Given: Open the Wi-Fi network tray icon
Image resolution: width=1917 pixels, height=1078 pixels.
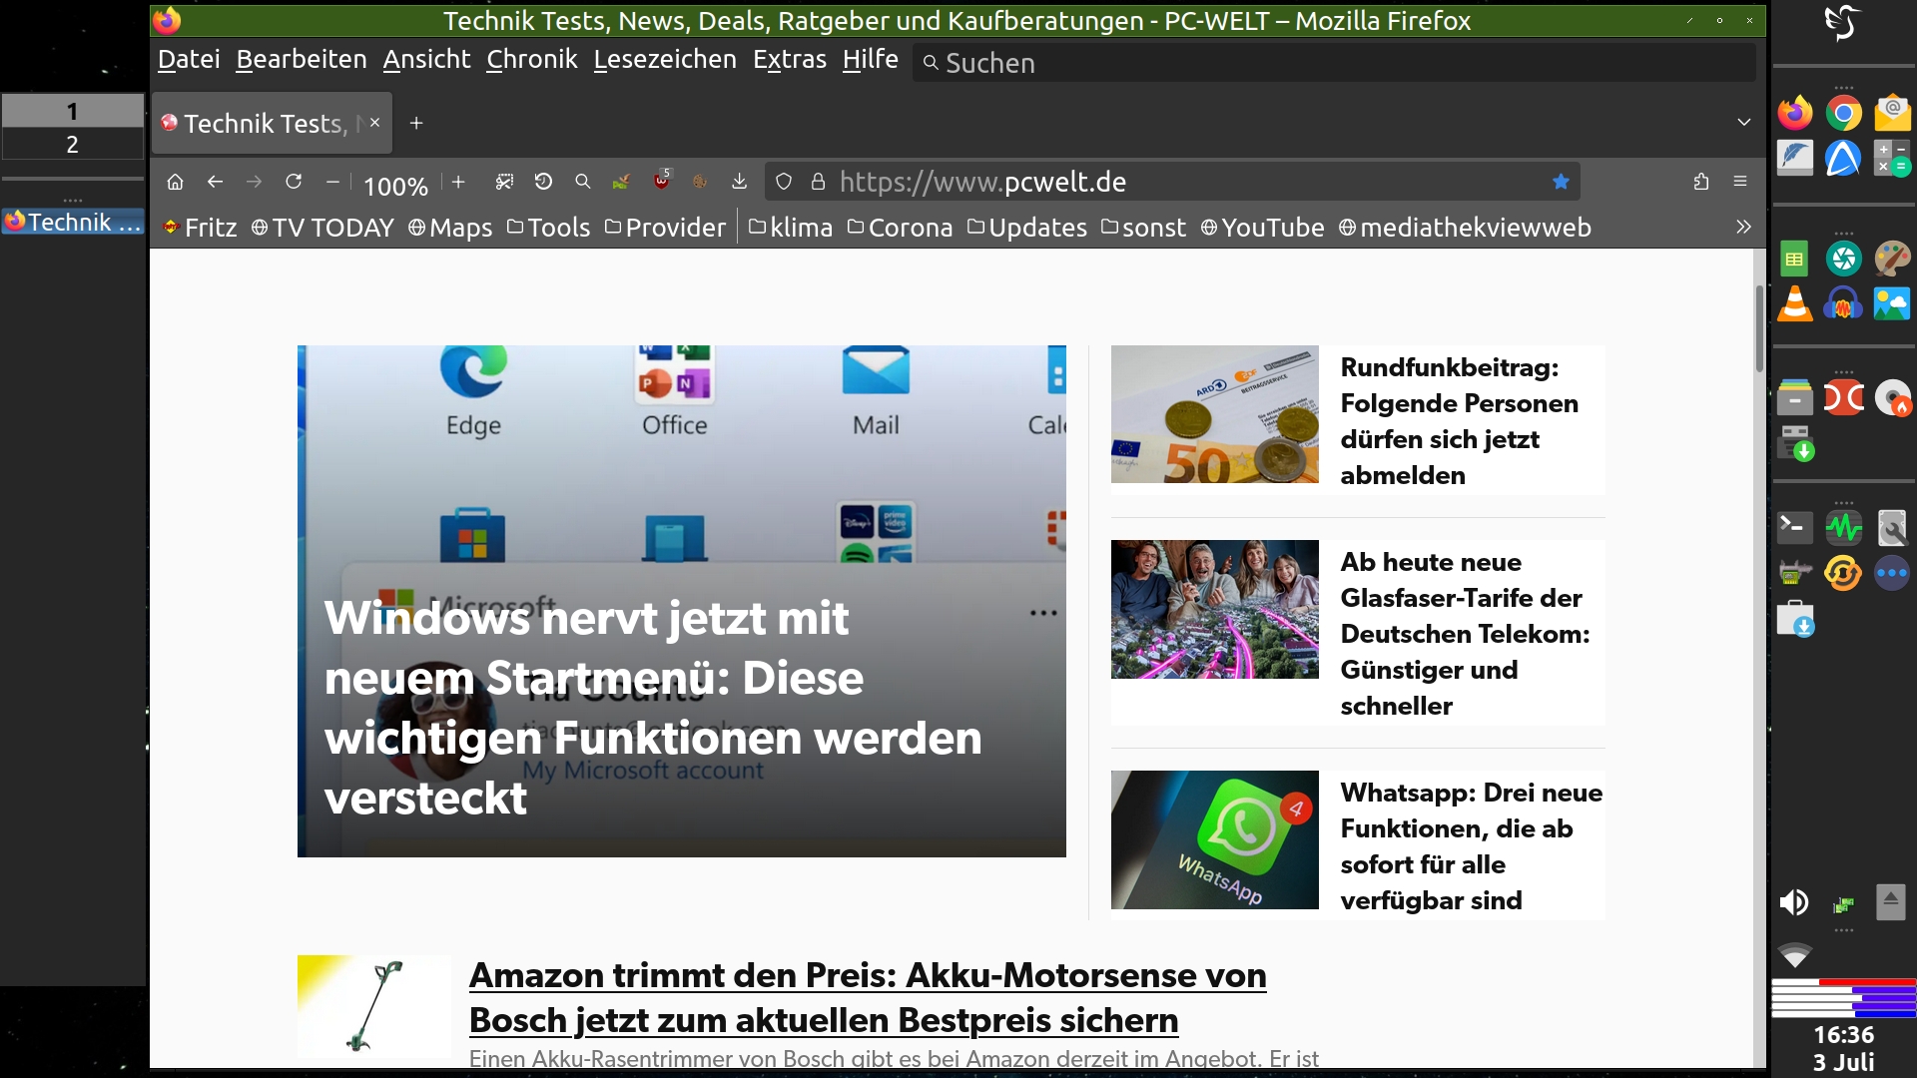Looking at the screenshot, I should coord(1794,955).
